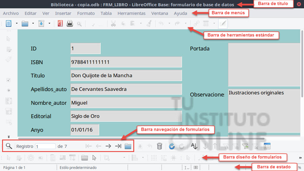Click the Save document icon

tap(41, 23)
